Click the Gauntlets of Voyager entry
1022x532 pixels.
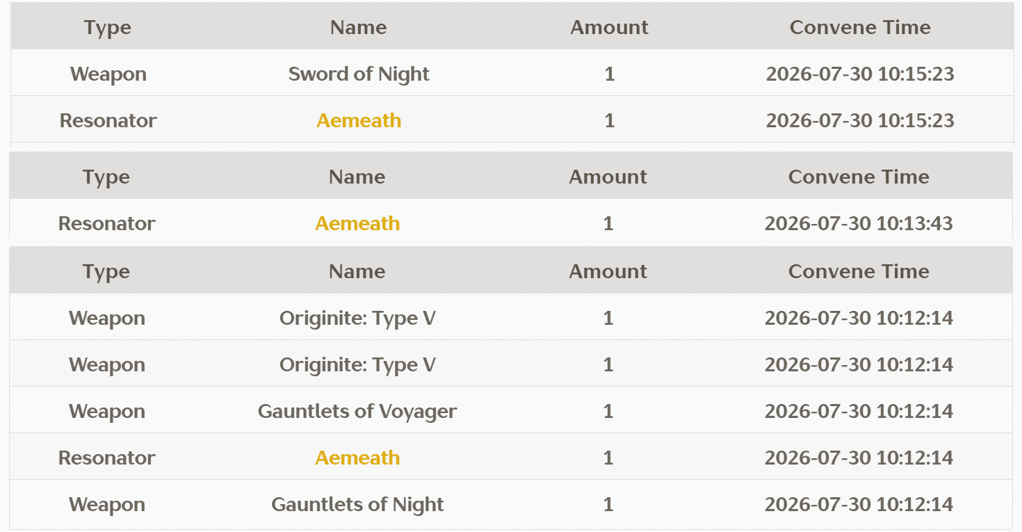click(357, 411)
